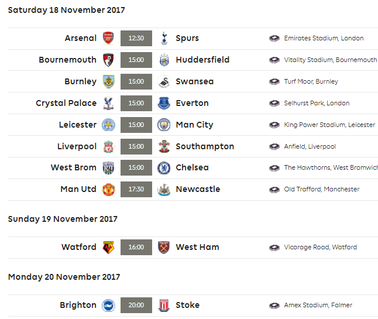Select the Man Utd club badge
This screenshot has width=378, height=319.
tap(108, 189)
